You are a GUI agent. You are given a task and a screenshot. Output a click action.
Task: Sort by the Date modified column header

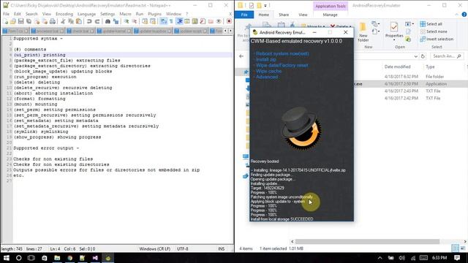pyautogui.click(x=397, y=66)
